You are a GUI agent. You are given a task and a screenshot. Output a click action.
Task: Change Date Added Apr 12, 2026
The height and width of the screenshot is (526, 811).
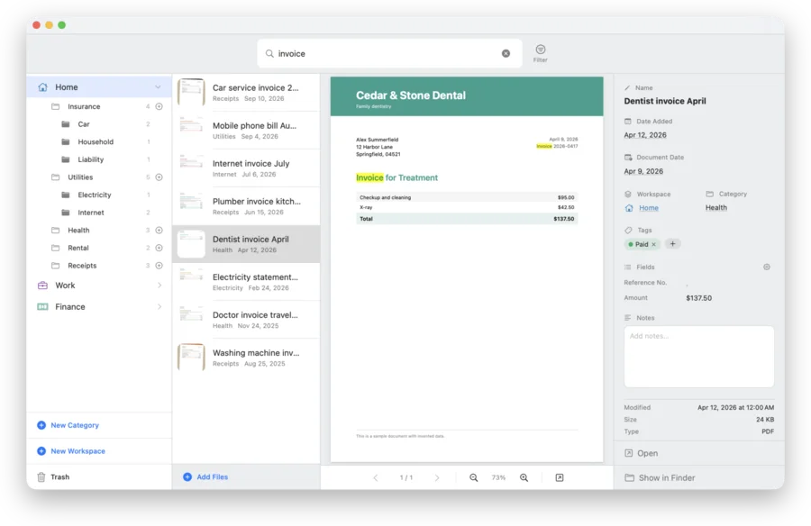tap(645, 135)
